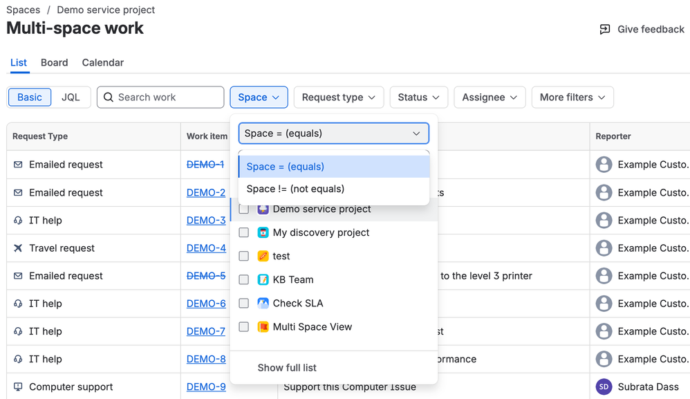Click Show full list
The image size is (690, 399).
click(287, 368)
